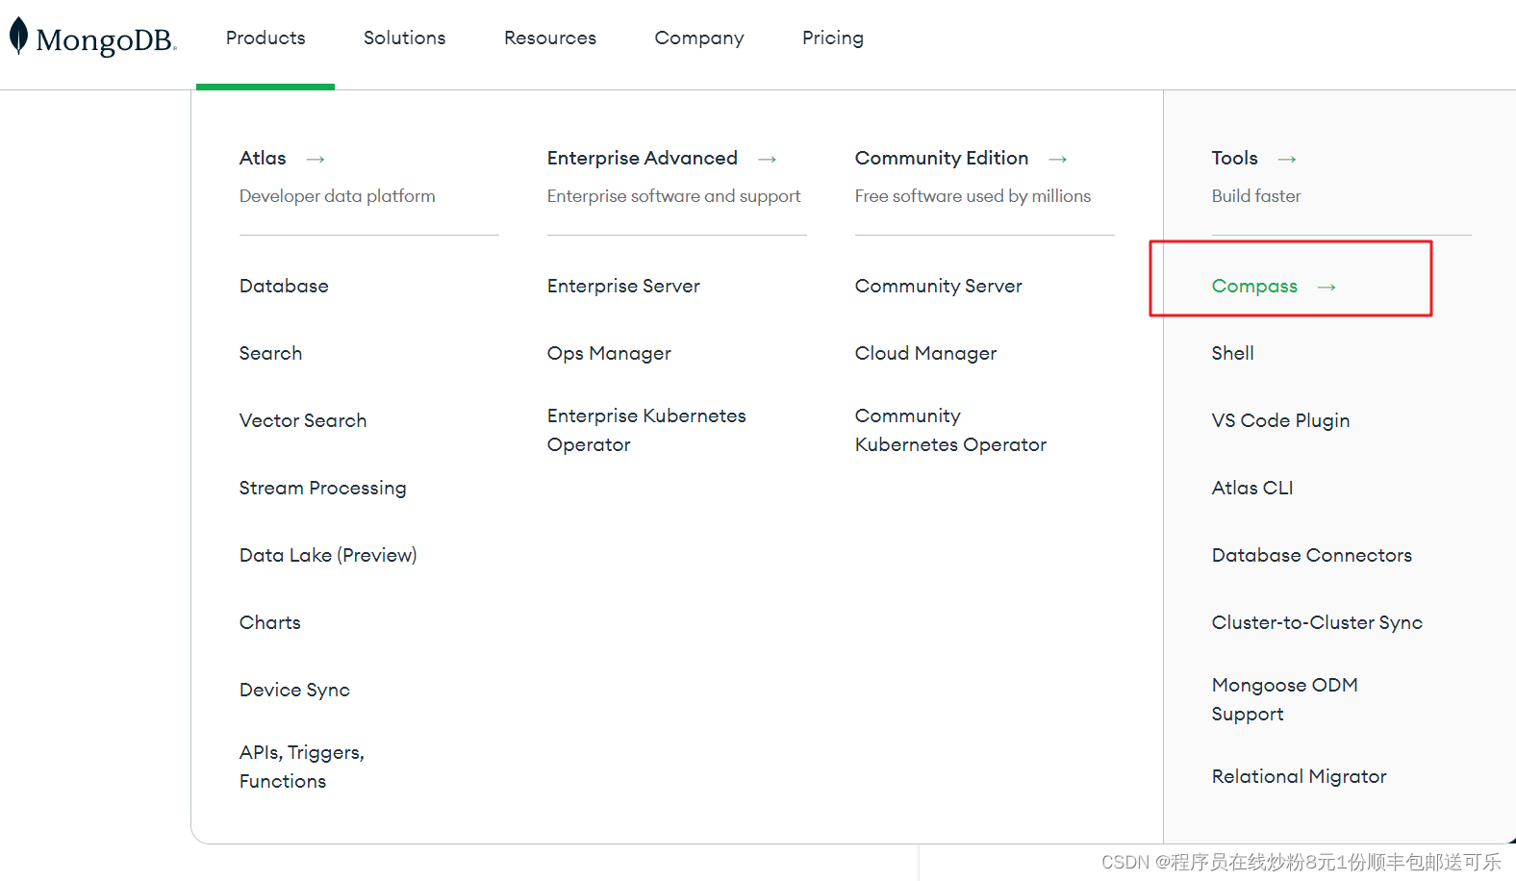The height and width of the screenshot is (881, 1516).
Task: Open the Company menu
Action: coord(699,38)
